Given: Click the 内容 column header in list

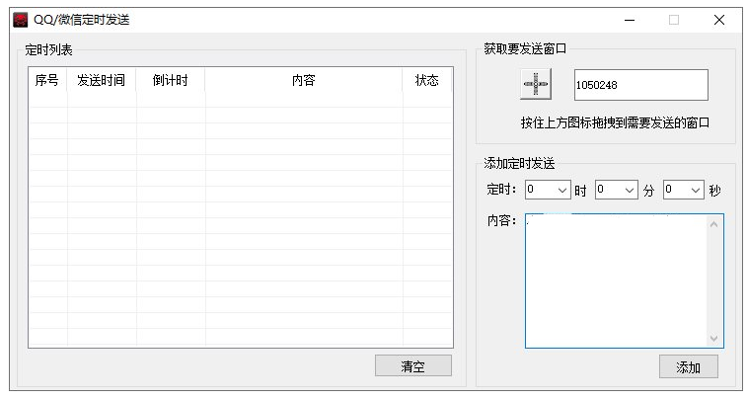Looking at the screenshot, I should (303, 81).
